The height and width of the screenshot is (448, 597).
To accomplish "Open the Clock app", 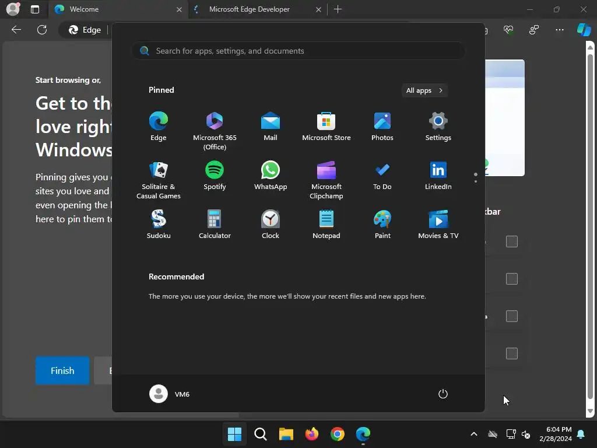I will 271,225.
